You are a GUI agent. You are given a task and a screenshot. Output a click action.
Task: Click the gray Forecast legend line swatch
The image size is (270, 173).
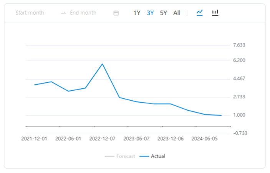coord(109,156)
